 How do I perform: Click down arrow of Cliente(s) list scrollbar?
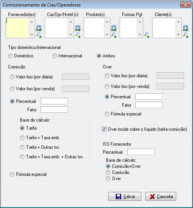pyautogui.click(x=178, y=35)
